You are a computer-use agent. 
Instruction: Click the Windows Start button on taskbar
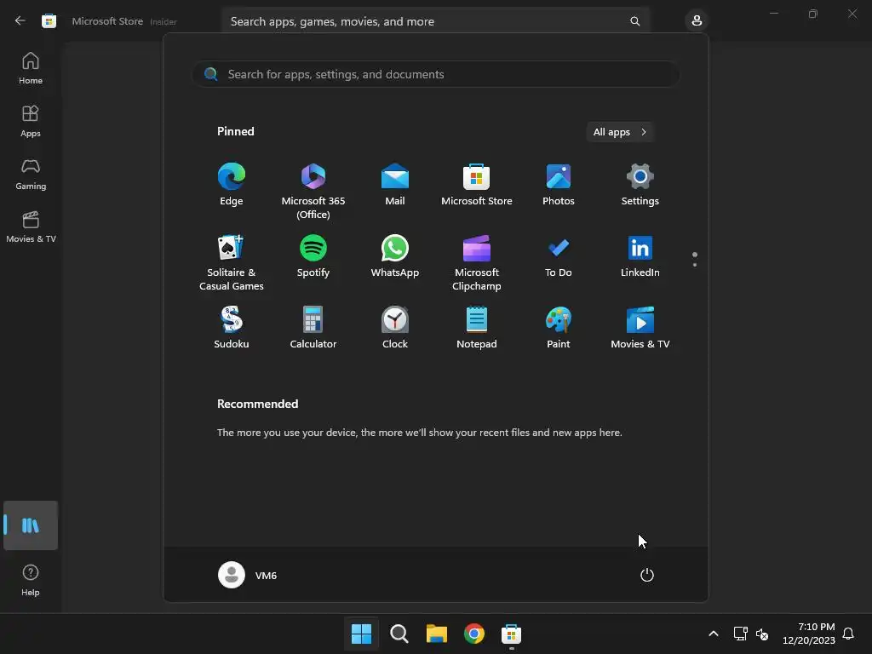[361, 634]
